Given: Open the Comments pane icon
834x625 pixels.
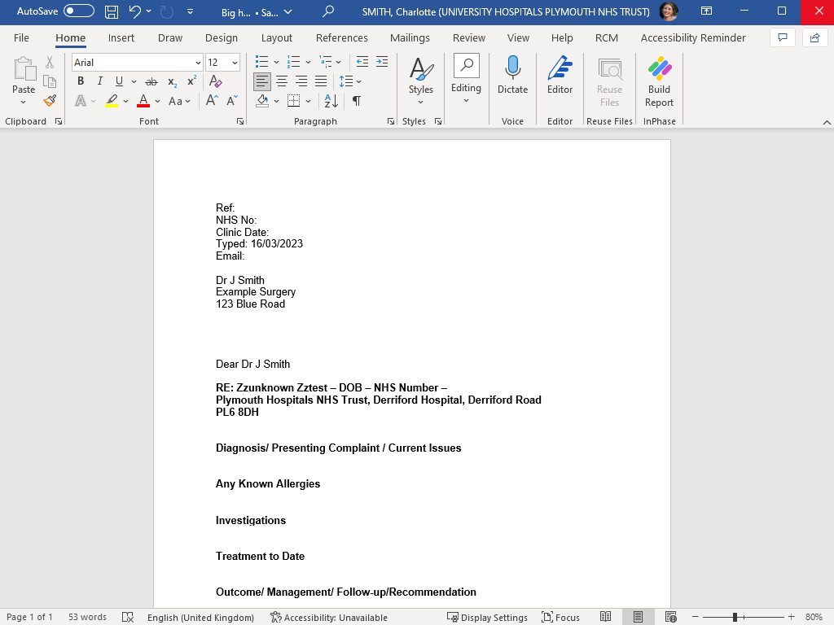Looking at the screenshot, I should (x=783, y=37).
